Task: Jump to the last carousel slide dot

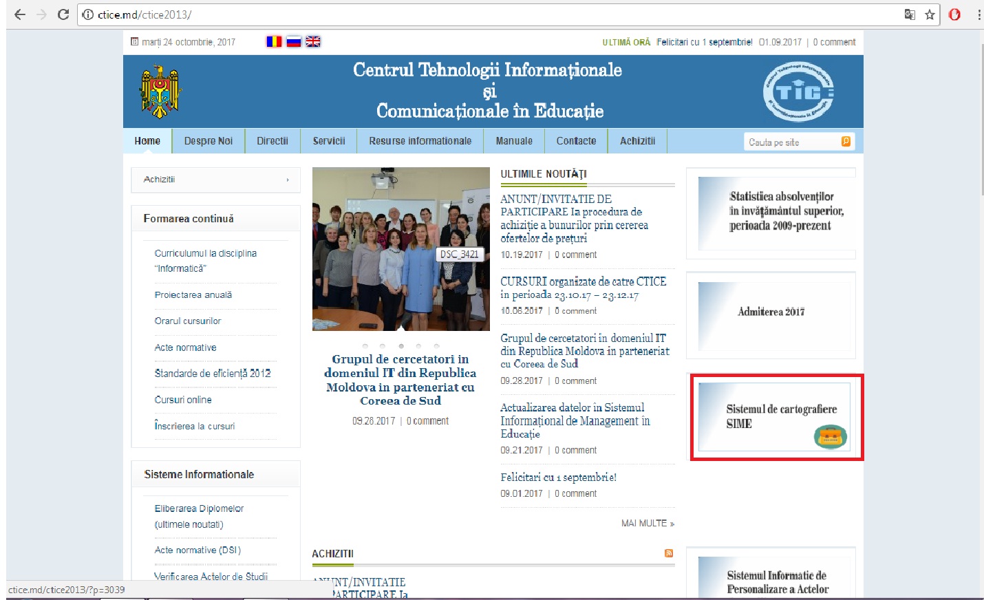Action: [436, 346]
